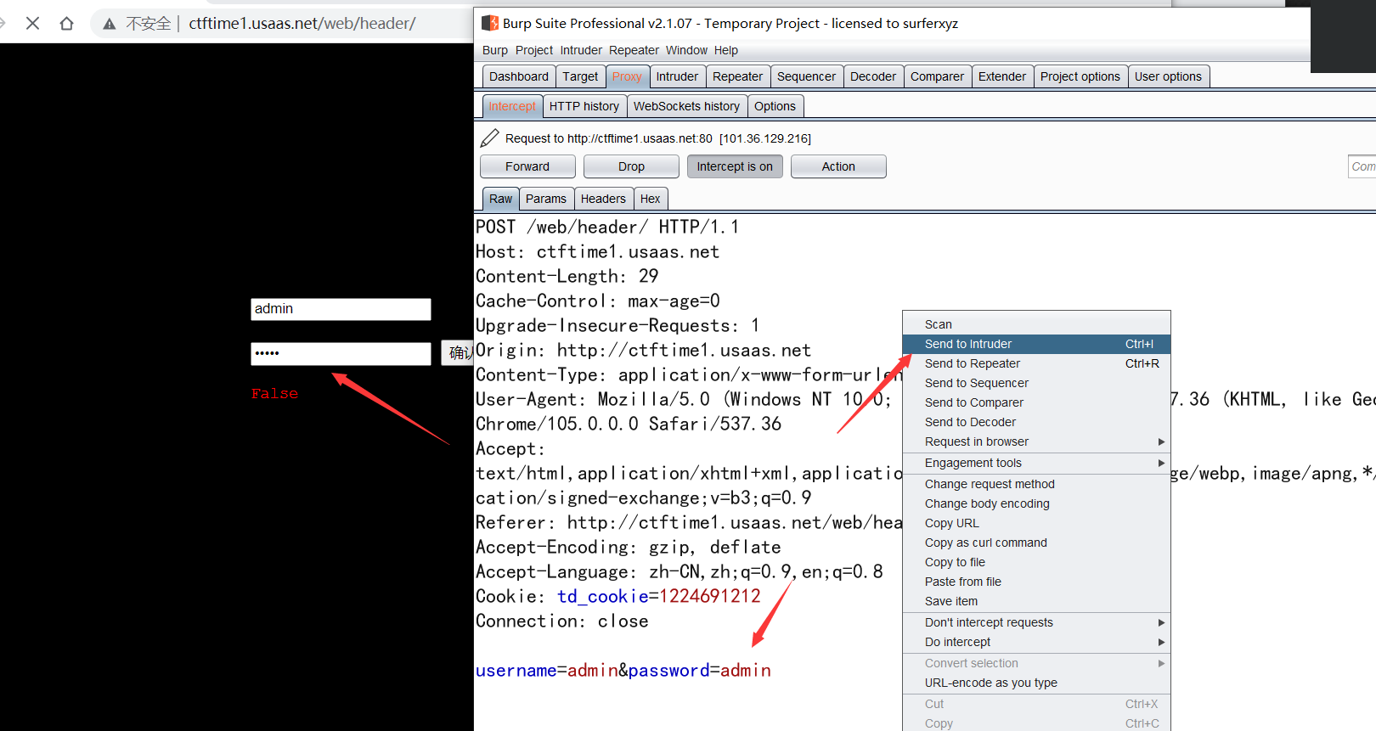The width and height of the screenshot is (1376, 731).
Task: Switch to the Headers view tab
Action: tap(603, 199)
